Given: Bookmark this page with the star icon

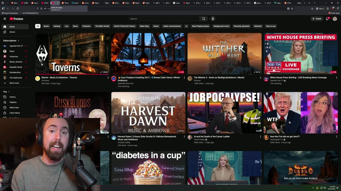Looking at the screenshot, I should click(292, 8).
